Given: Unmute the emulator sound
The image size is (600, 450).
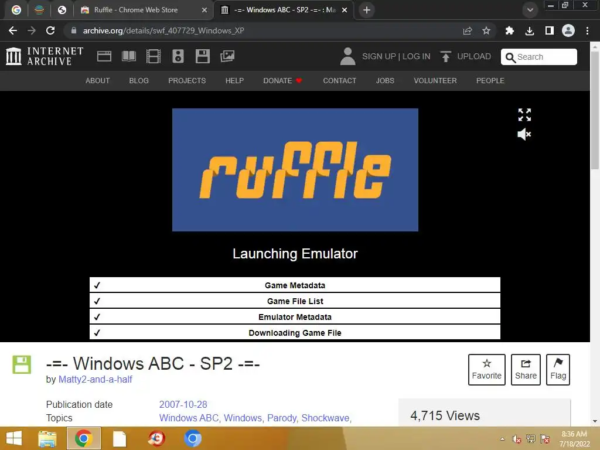Looking at the screenshot, I should tap(524, 134).
